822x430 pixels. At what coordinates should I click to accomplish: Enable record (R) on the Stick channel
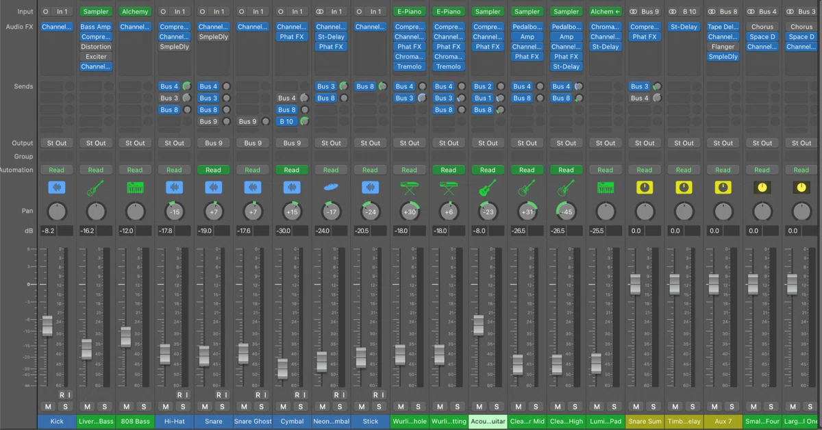point(375,395)
